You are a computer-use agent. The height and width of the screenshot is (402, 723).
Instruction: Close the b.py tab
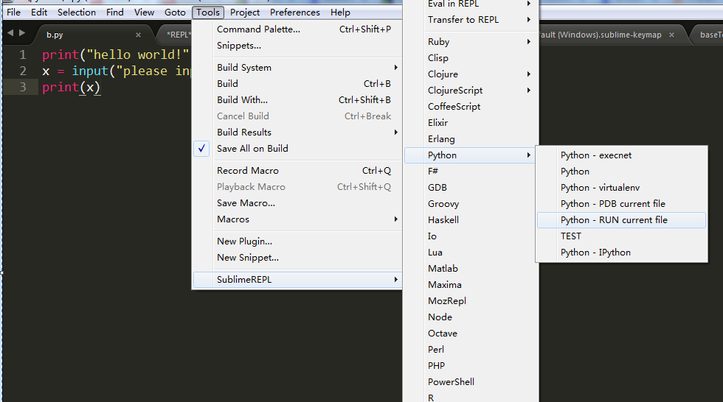click(138, 35)
